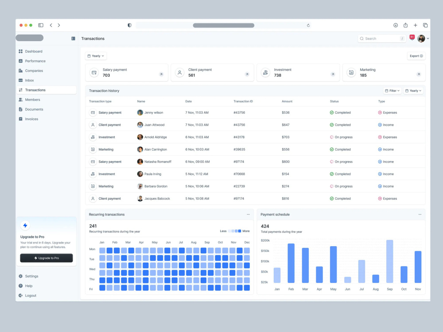Open Recurring transactions more options menu
The height and width of the screenshot is (332, 443).
coord(248,215)
